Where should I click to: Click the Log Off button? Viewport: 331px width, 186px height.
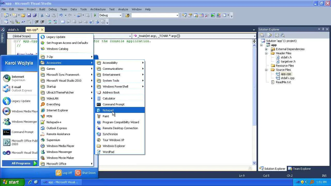64,173
